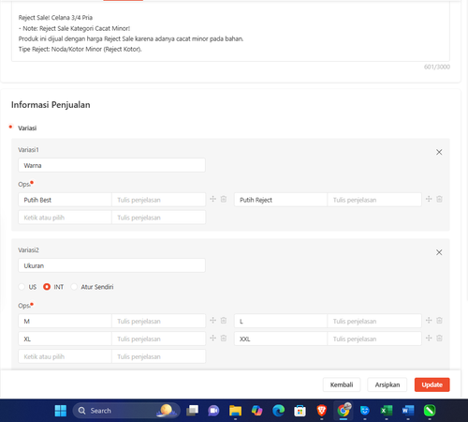Click the Kembali button
The height and width of the screenshot is (422, 468).
coord(342,384)
